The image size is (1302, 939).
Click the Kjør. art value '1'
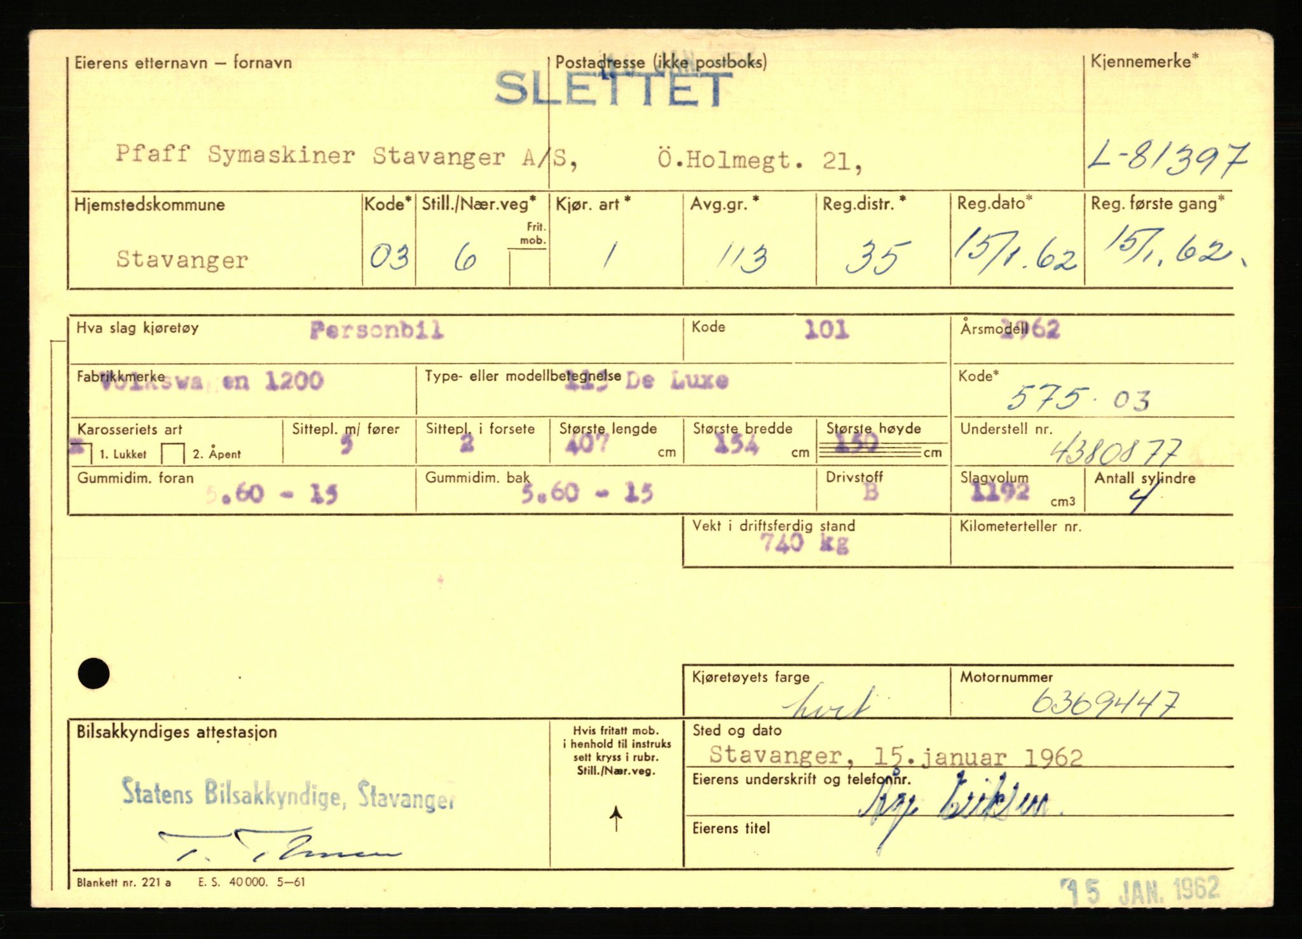point(609,256)
